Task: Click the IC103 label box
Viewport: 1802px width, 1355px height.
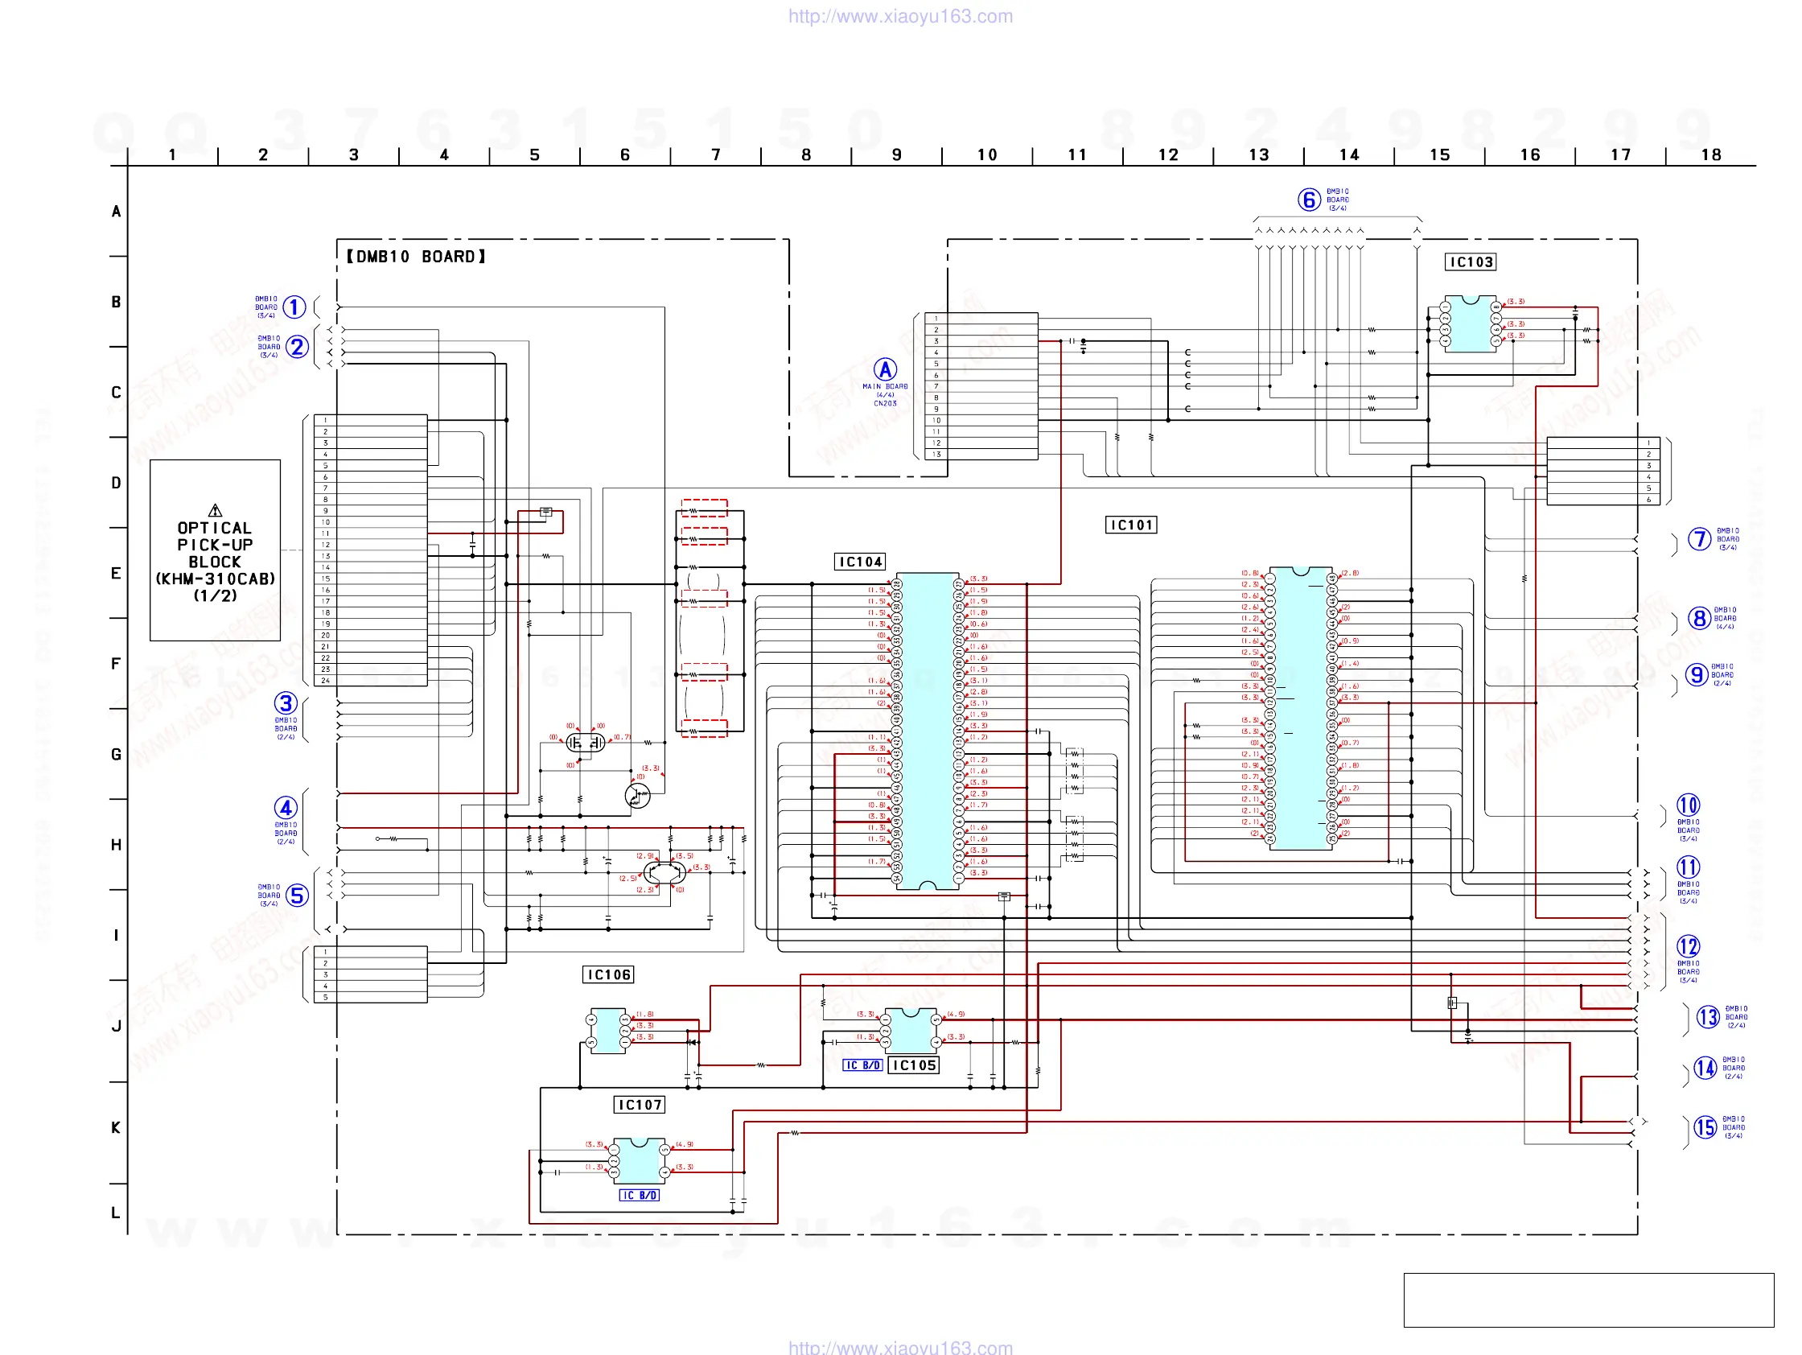Action: coord(1470,262)
